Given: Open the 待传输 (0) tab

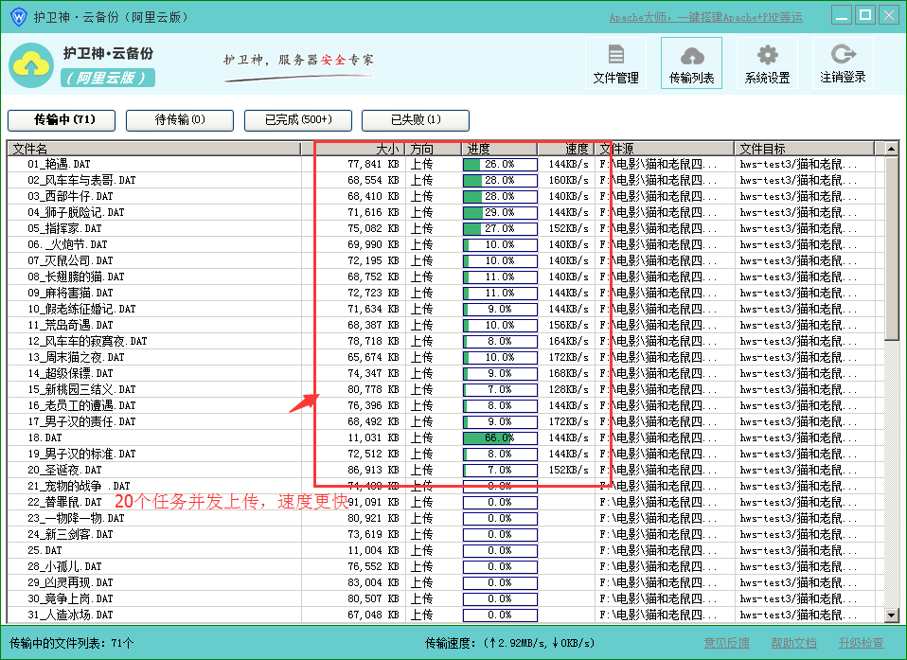Looking at the screenshot, I should [179, 120].
